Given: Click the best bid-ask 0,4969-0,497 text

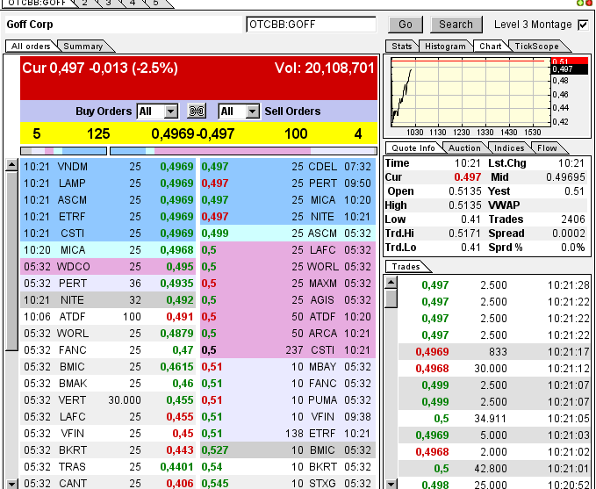Looking at the screenshot, I should coord(193,133).
